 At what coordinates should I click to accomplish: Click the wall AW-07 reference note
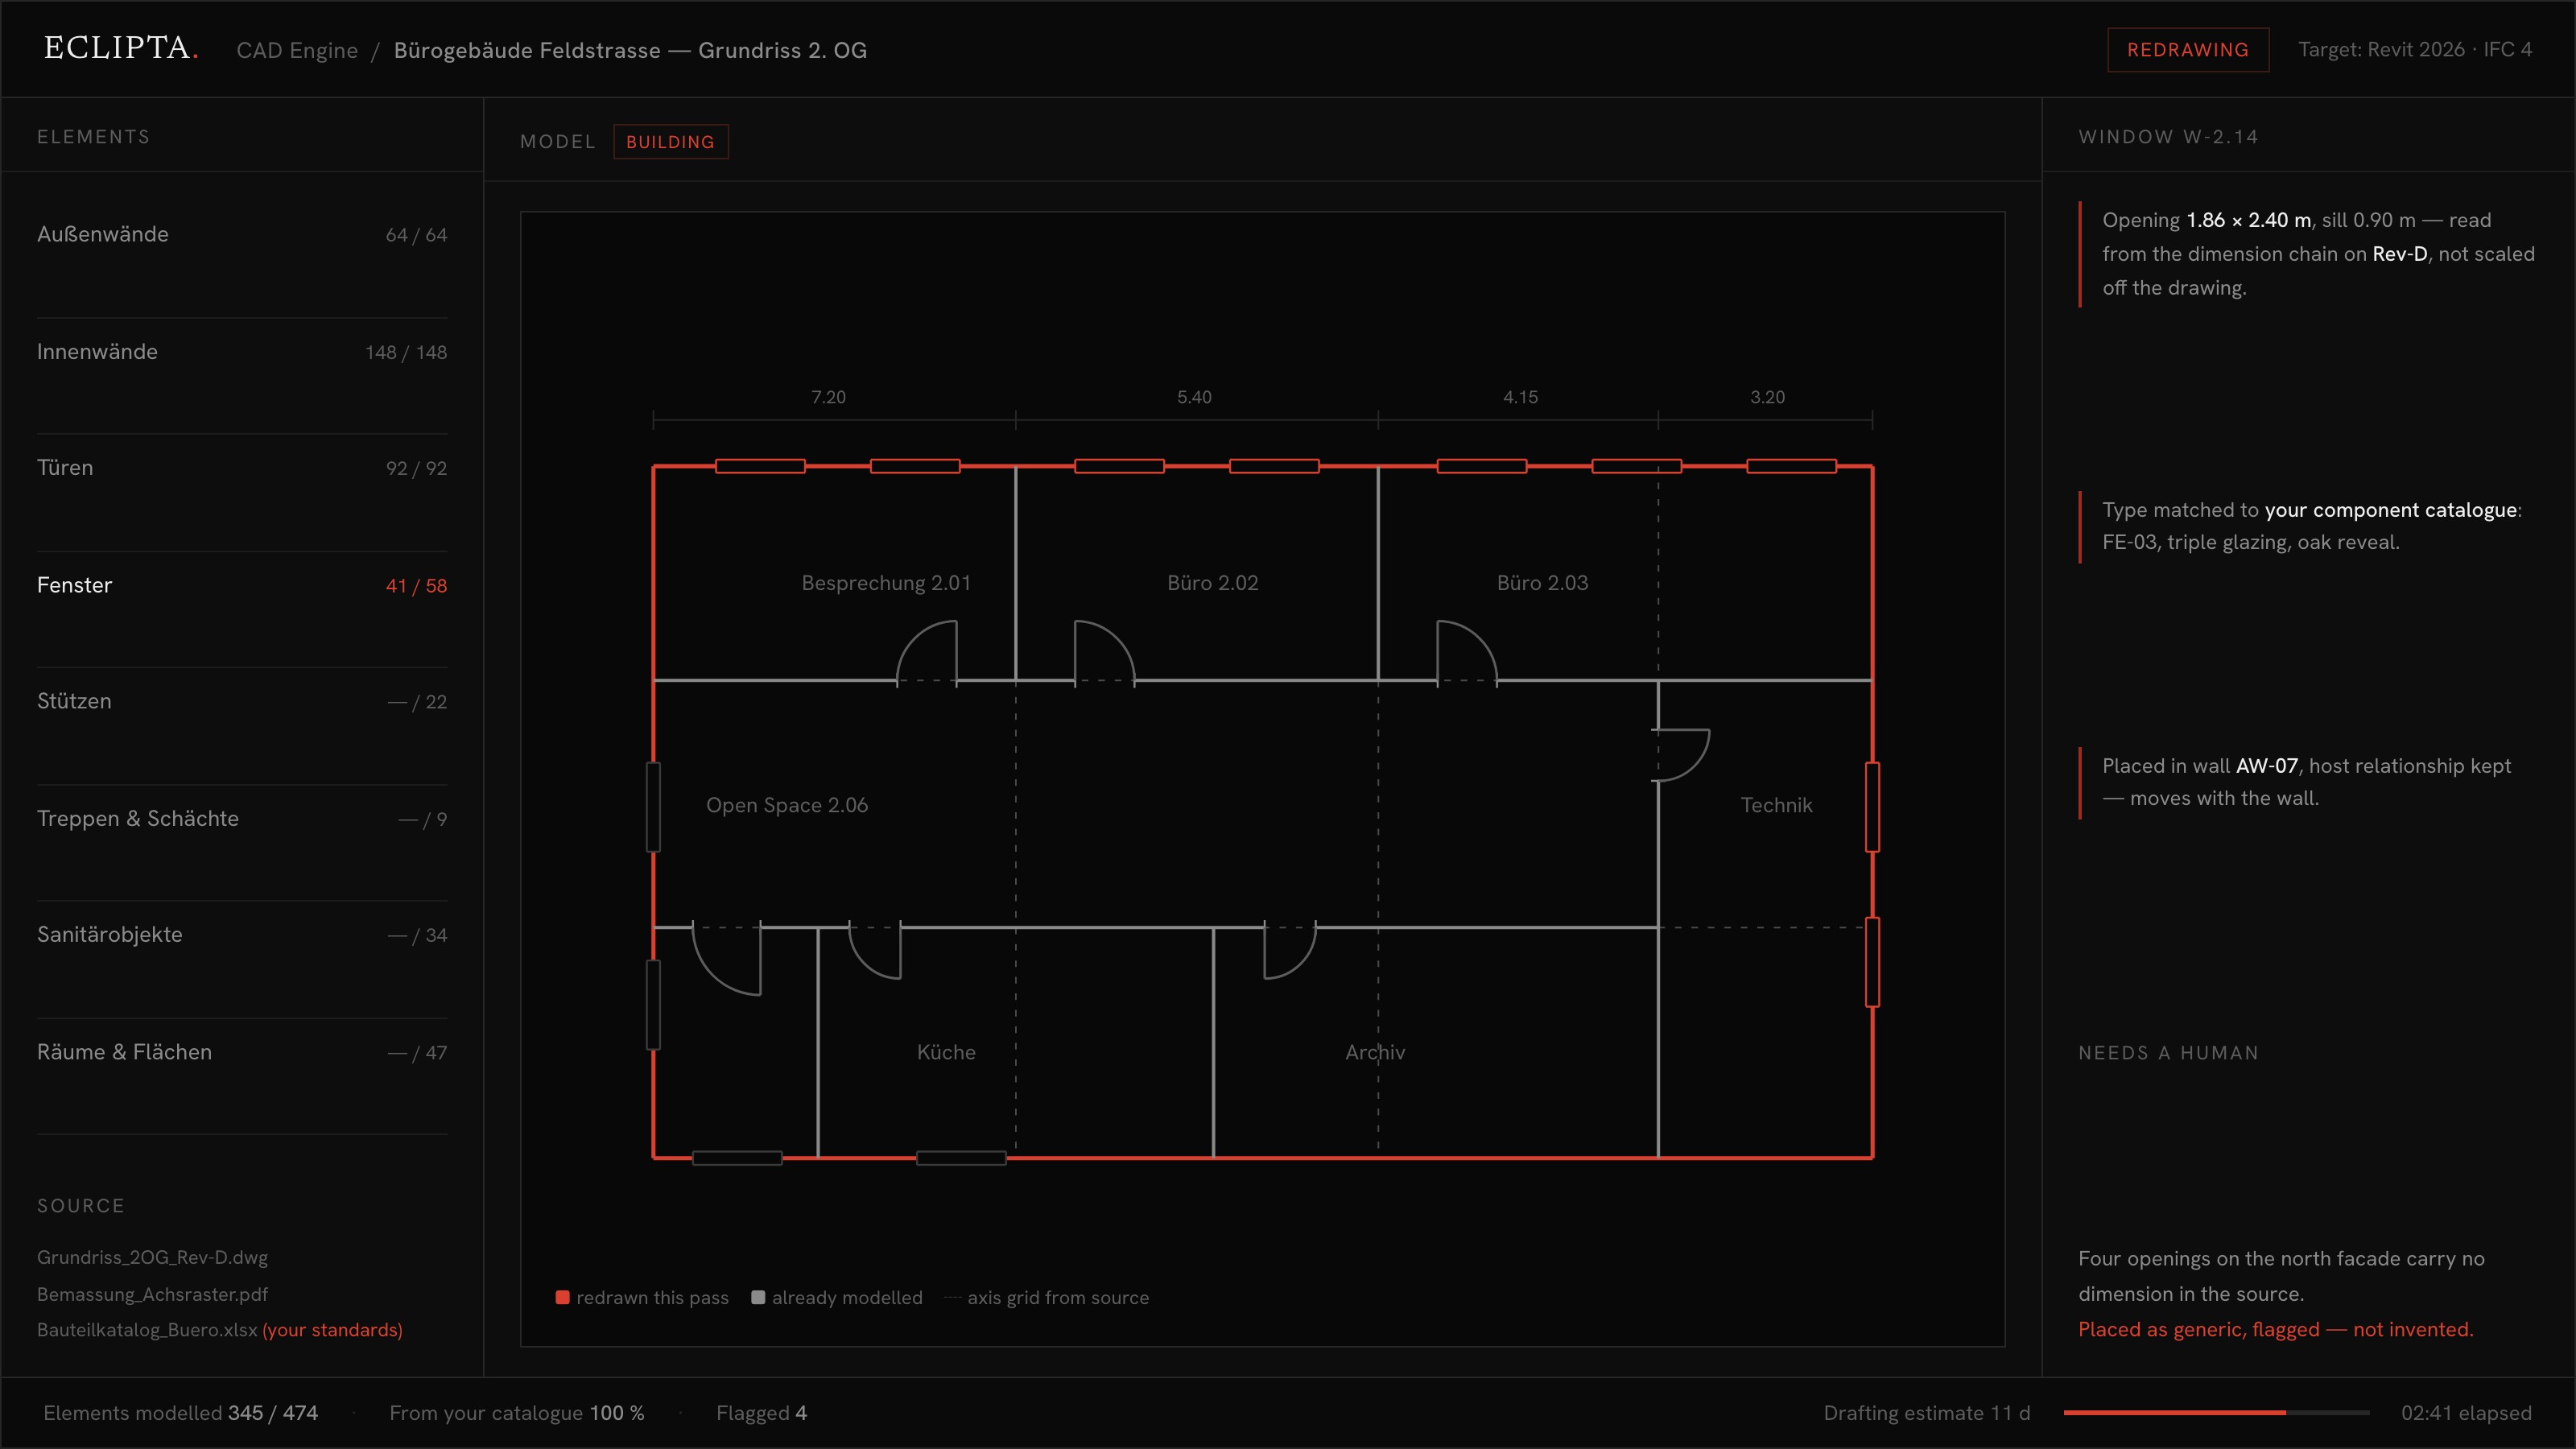pyautogui.click(x=2306, y=782)
